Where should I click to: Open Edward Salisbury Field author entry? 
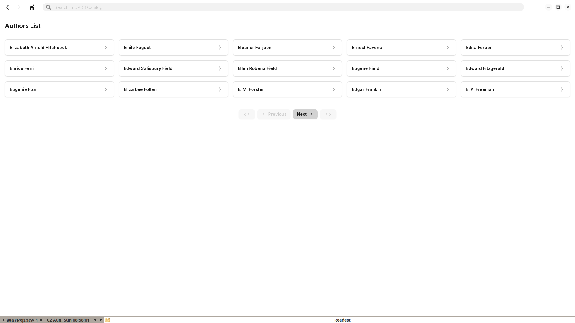tap(173, 68)
